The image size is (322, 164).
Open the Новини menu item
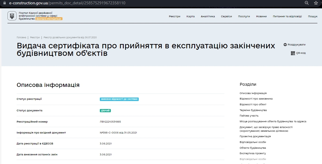pyautogui.click(x=261, y=16)
